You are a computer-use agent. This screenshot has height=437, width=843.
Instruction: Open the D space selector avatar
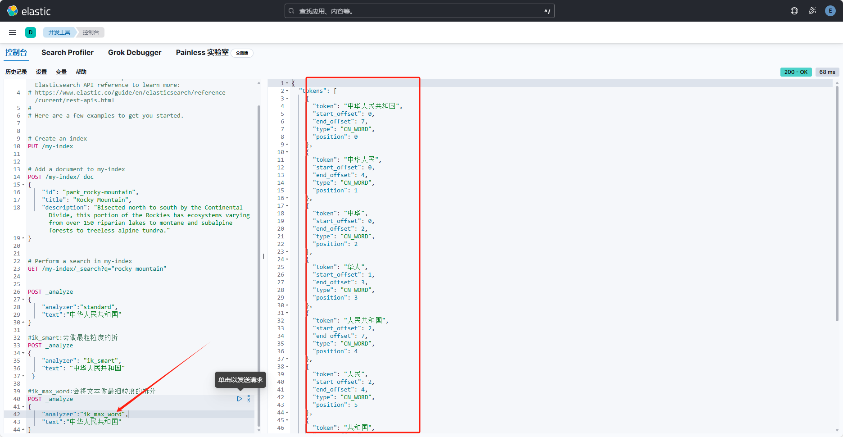pyautogui.click(x=31, y=32)
